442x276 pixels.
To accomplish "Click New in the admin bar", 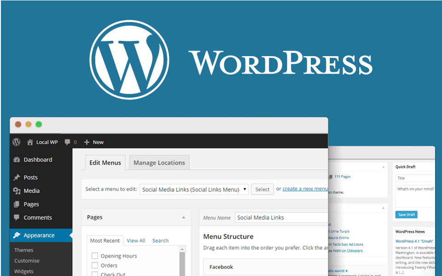I will [x=98, y=142].
